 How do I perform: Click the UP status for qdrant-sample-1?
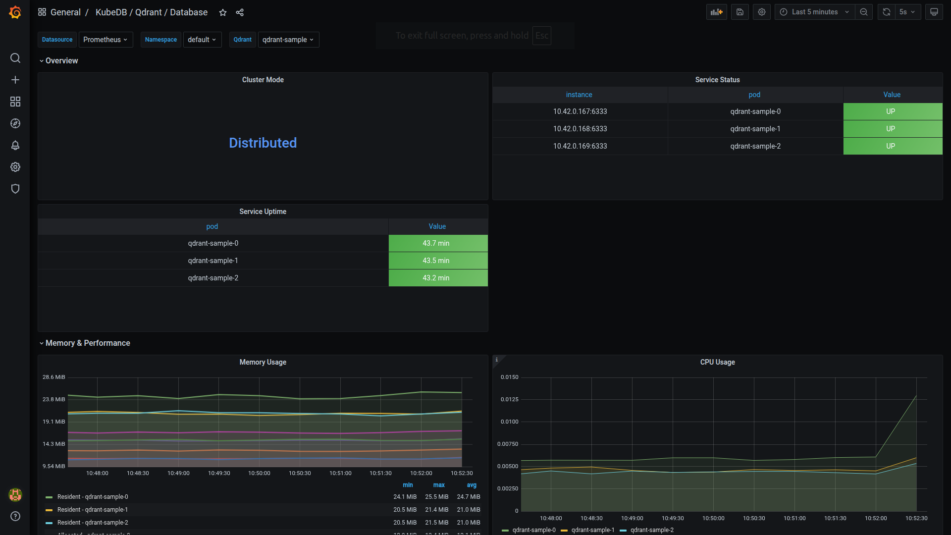pos(893,129)
